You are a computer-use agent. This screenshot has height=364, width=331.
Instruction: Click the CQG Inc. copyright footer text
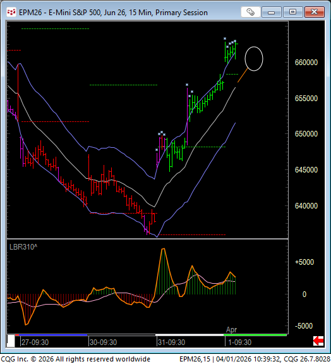75,359
